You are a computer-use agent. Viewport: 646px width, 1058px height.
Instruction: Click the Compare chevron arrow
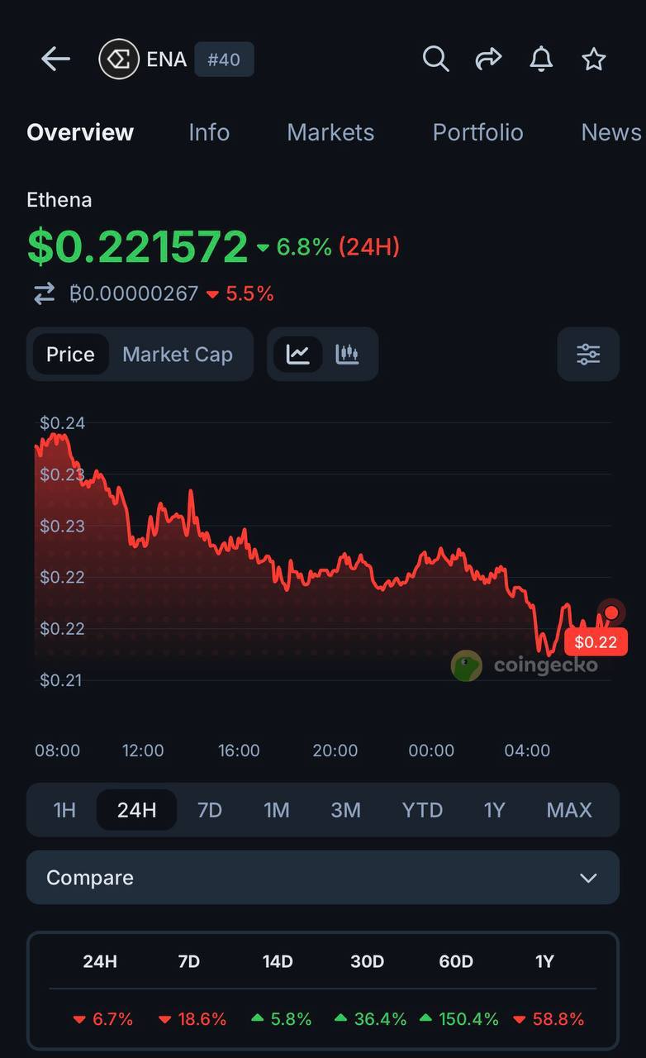tap(588, 878)
